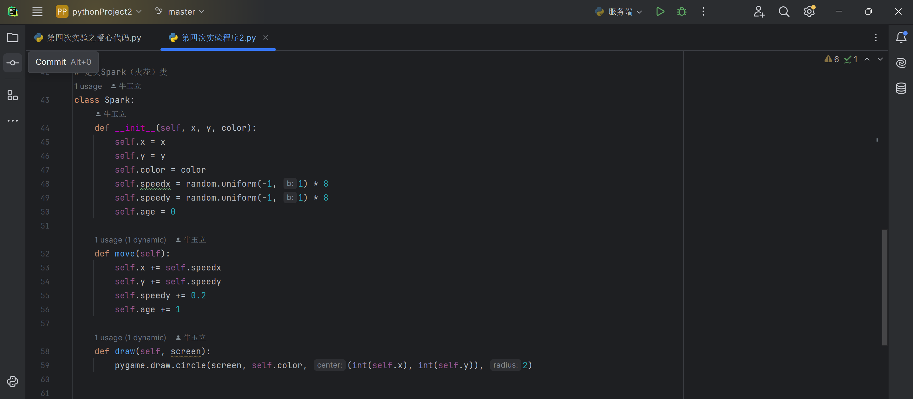Click 'self.speedy += 0.2' line
The height and width of the screenshot is (399, 913).
[160, 296]
